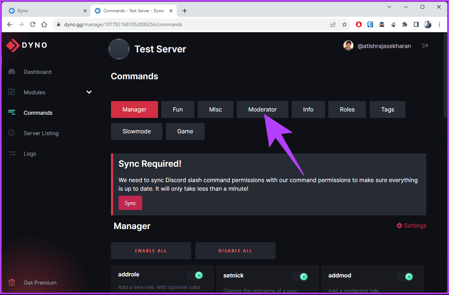449x295 pixels.
Task: Toggle the addrole command switch
Action: point(195,275)
